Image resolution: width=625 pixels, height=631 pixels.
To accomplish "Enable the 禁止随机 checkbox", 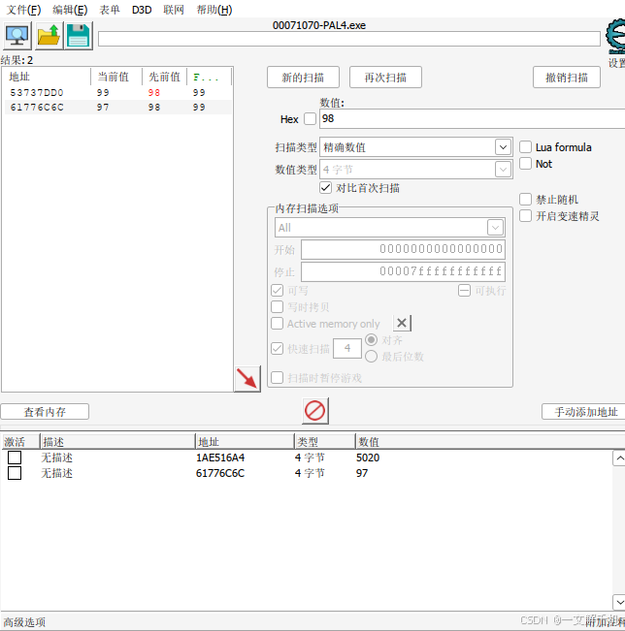I will (525, 200).
